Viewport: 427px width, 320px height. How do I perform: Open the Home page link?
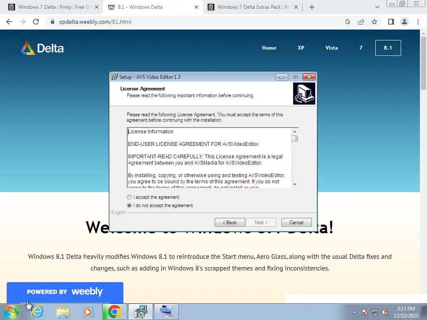tap(269, 48)
